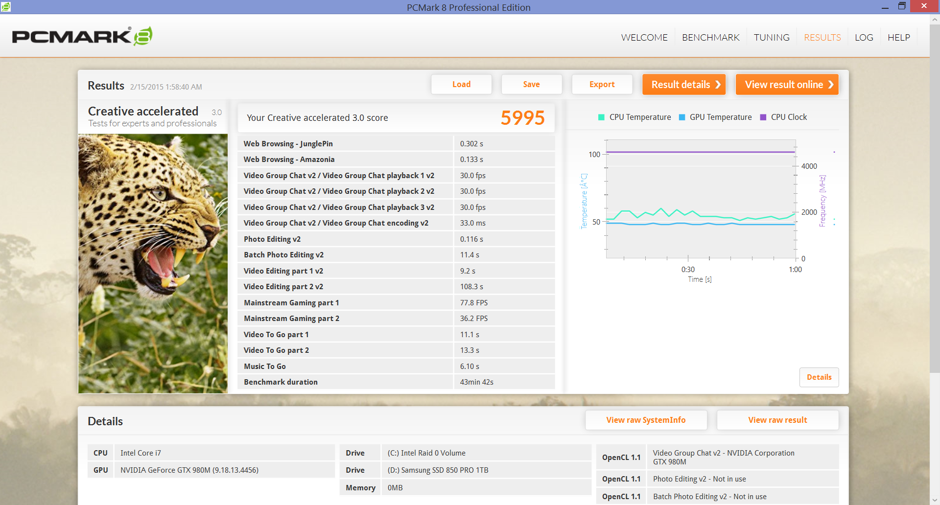Toggle CPU Temperature legend swatch
Screen dimensions: 940x505
click(601, 117)
